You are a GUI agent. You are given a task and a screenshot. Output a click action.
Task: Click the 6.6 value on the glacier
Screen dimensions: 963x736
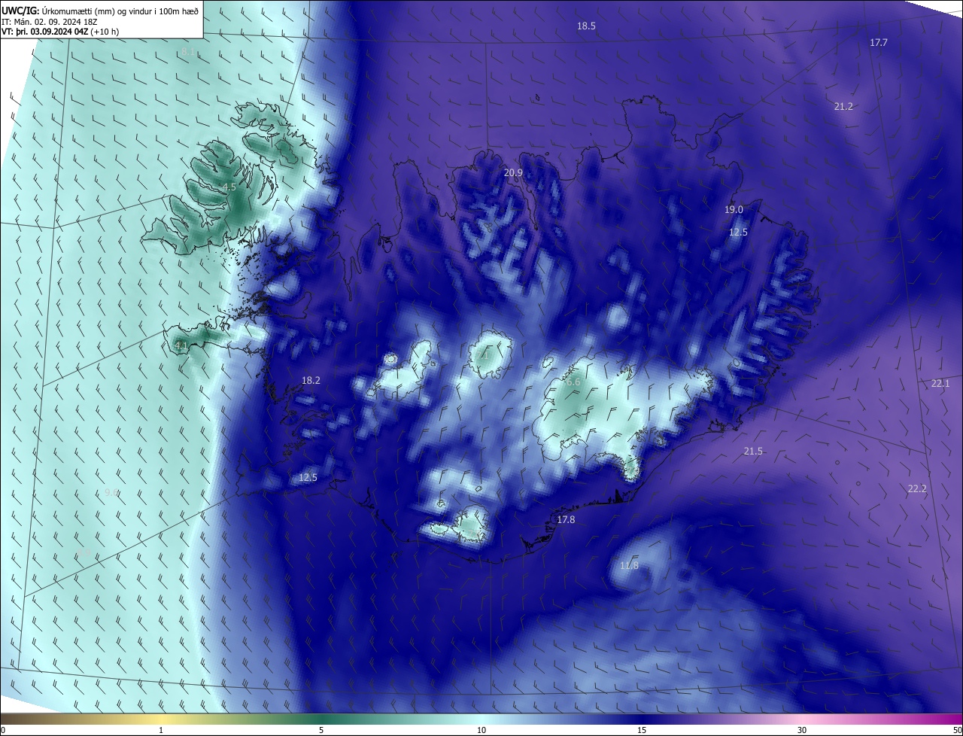click(573, 382)
